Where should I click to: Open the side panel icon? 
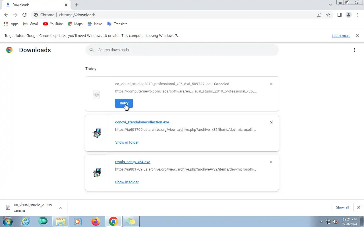(x=339, y=15)
